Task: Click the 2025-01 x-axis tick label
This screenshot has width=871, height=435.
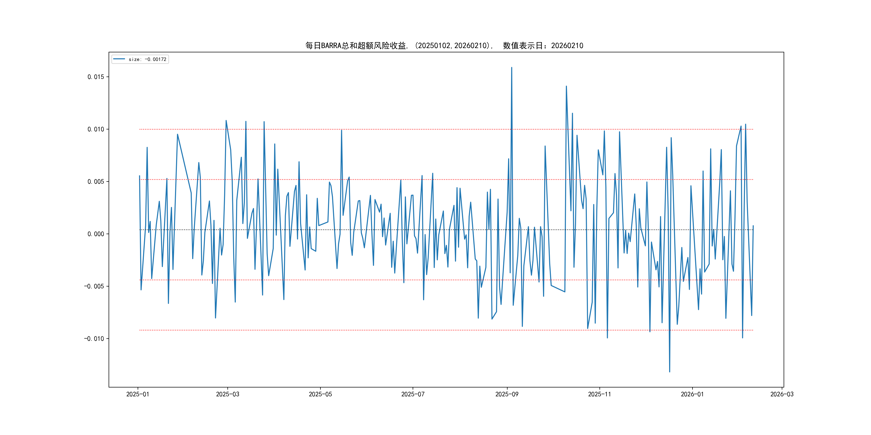Action: (x=138, y=394)
